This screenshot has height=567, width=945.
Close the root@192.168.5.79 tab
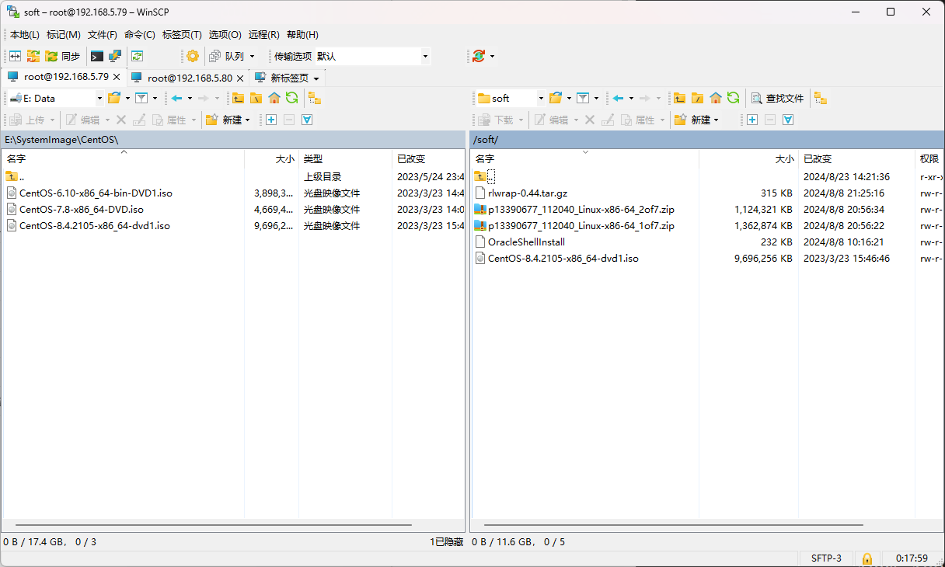pos(117,77)
